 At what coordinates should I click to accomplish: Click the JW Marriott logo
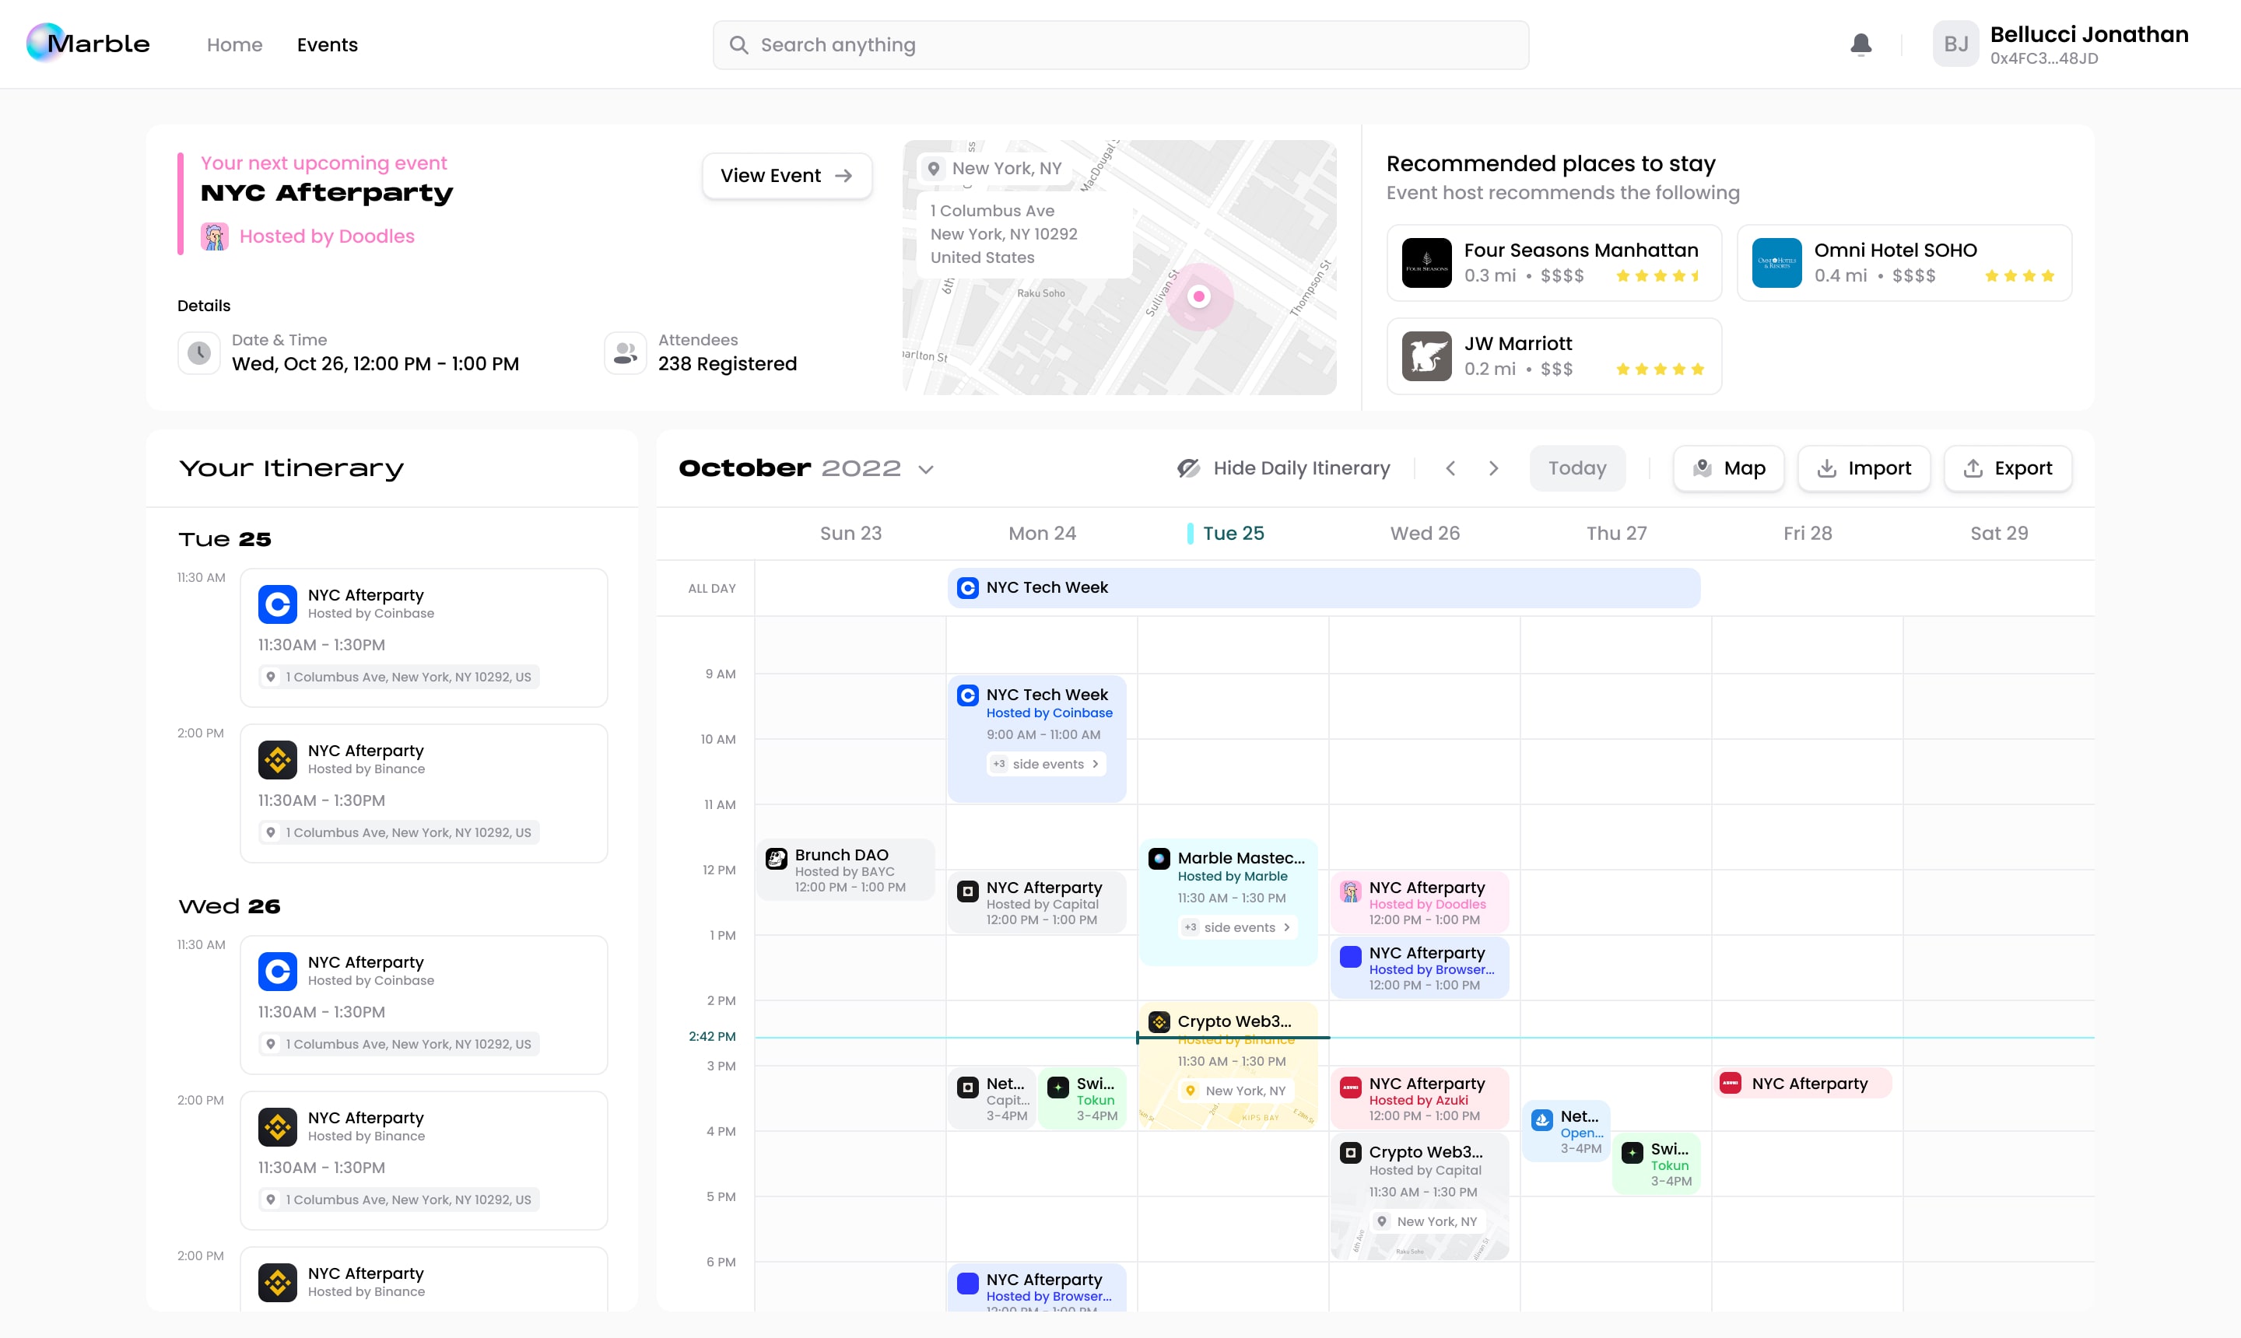(1426, 356)
